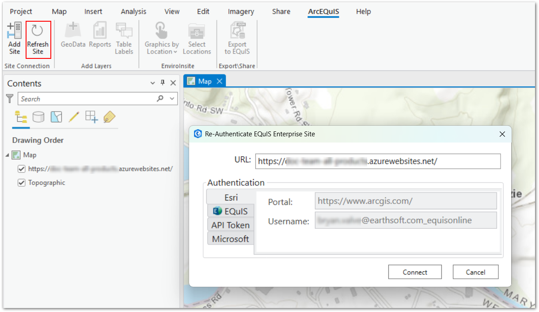Image resolution: width=539 pixels, height=312 pixels.
Task: Close the Re-Authenticate dialog
Action: pos(502,134)
